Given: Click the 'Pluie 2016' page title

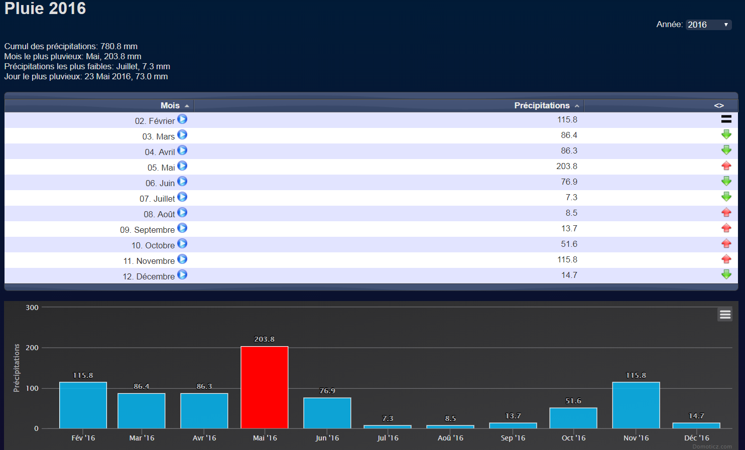Looking at the screenshot, I should point(45,9).
